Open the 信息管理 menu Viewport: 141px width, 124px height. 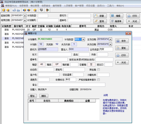(x=23, y=6)
